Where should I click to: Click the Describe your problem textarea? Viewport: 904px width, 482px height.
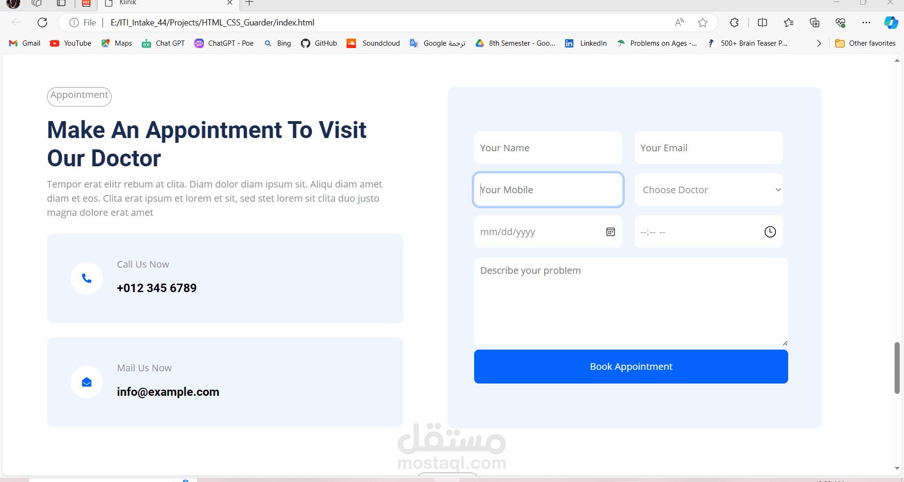(x=631, y=302)
